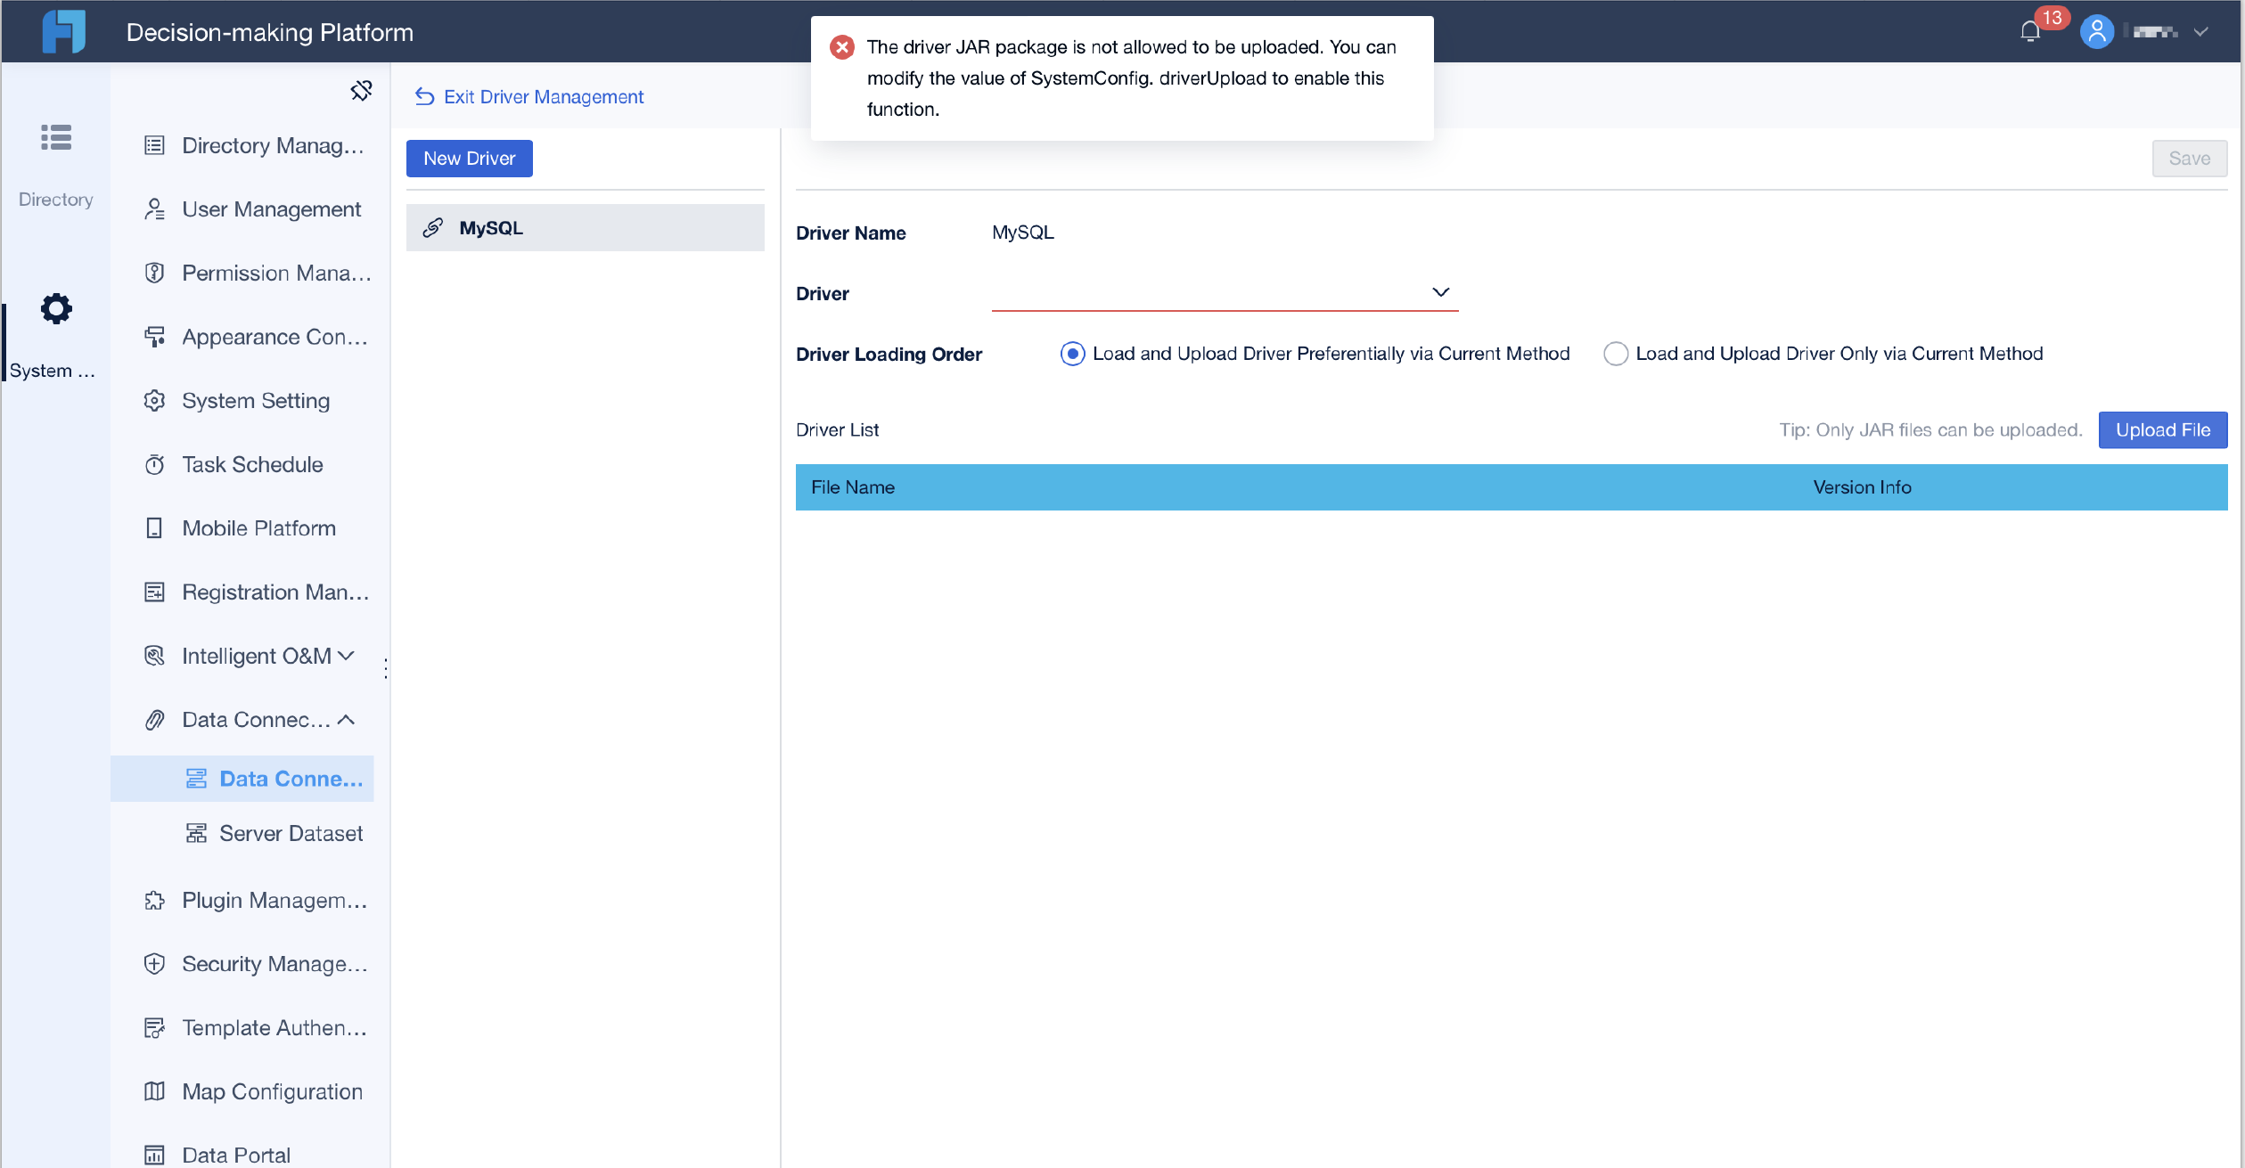Viewport: 2245px width, 1168px height.
Task: Unpin the sidebar using the pin icon
Action: click(x=361, y=90)
